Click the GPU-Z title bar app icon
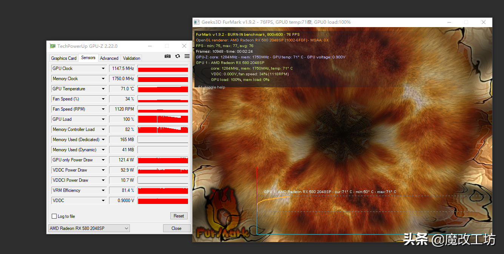Image resolution: width=504 pixels, height=254 pixels. [x=53, y=46]
